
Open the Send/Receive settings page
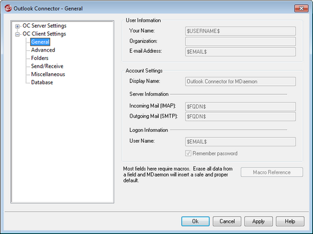pos(47,66)
